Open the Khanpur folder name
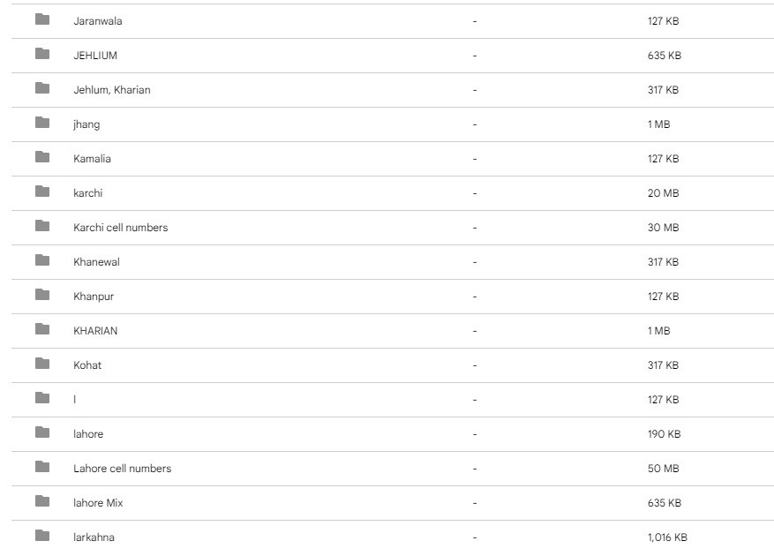Screen dimensions: 774x556 pos(94,297)
